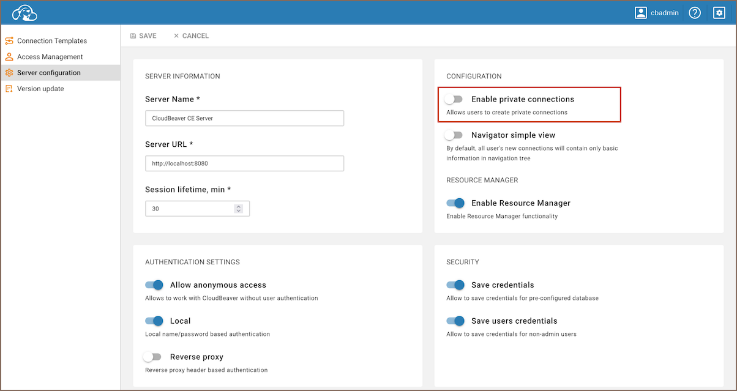
Task: Open the help question mark icon
Action: (x=695, y=13)
